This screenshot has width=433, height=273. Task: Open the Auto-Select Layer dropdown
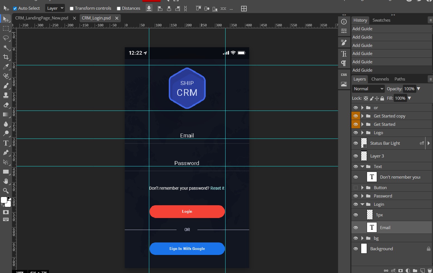tap(55, 8)
